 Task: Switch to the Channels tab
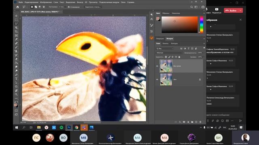[166, 43]
